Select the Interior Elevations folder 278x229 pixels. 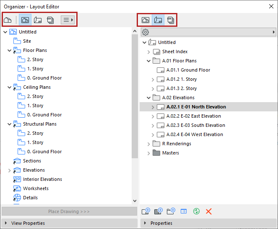pyautogui.click(x=42, y=179)
